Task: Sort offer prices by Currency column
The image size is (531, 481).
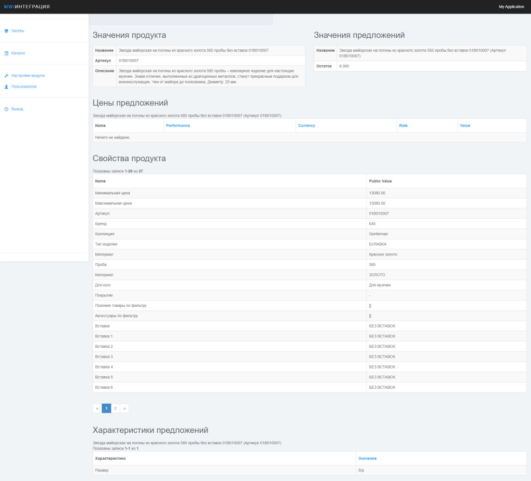Action: (x=306, y=125)
